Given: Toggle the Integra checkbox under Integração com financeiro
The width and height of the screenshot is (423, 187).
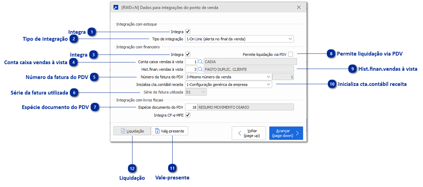Looking at the screenshot, I should tap(188, 54).
